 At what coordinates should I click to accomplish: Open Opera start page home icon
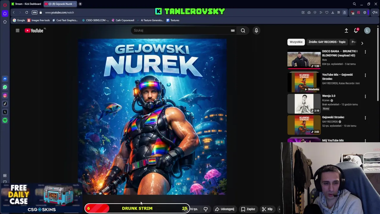tap(5, 13)
